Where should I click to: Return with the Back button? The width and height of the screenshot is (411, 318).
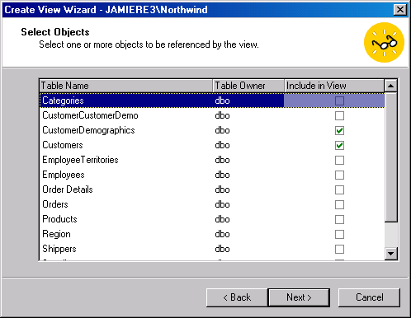tap(237, 297)
